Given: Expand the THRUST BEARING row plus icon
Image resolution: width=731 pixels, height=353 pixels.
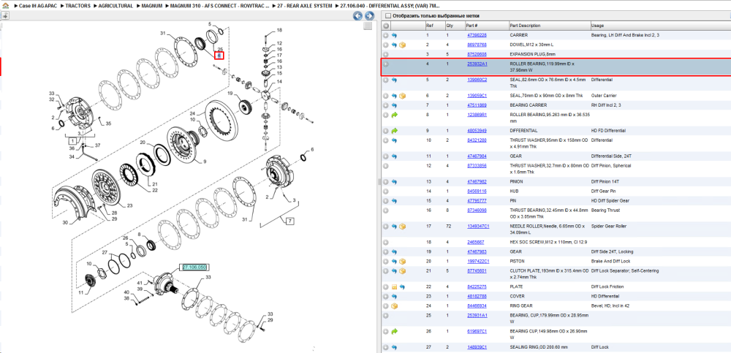Looking at the screenshot, I should pos(385,210).
